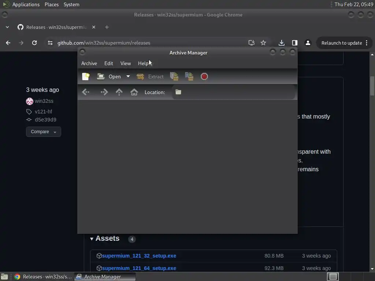The image size is (375, 281).
Task: Open Chrome three-dot menu
Action: 367,43
